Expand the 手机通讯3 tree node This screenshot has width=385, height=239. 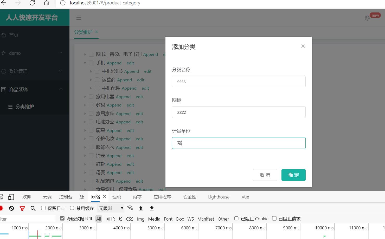click(91, 71)
